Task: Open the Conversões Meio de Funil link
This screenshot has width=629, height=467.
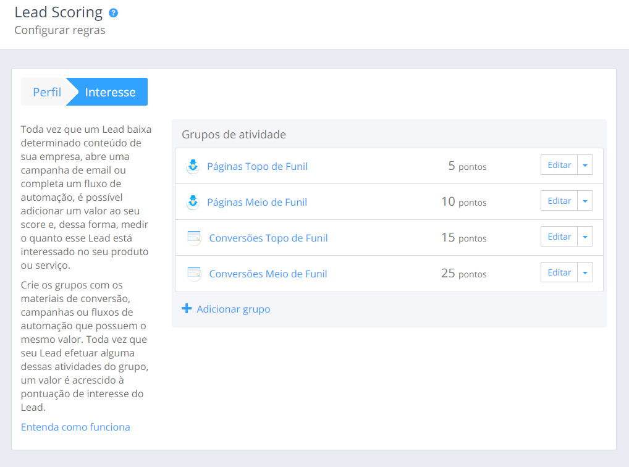Action: [x=268, y=274]
